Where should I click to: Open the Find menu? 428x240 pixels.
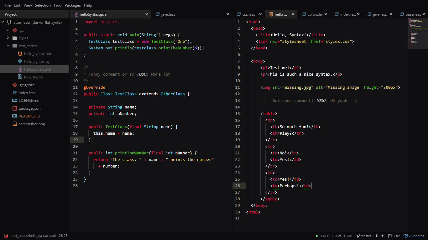(58, 5)
